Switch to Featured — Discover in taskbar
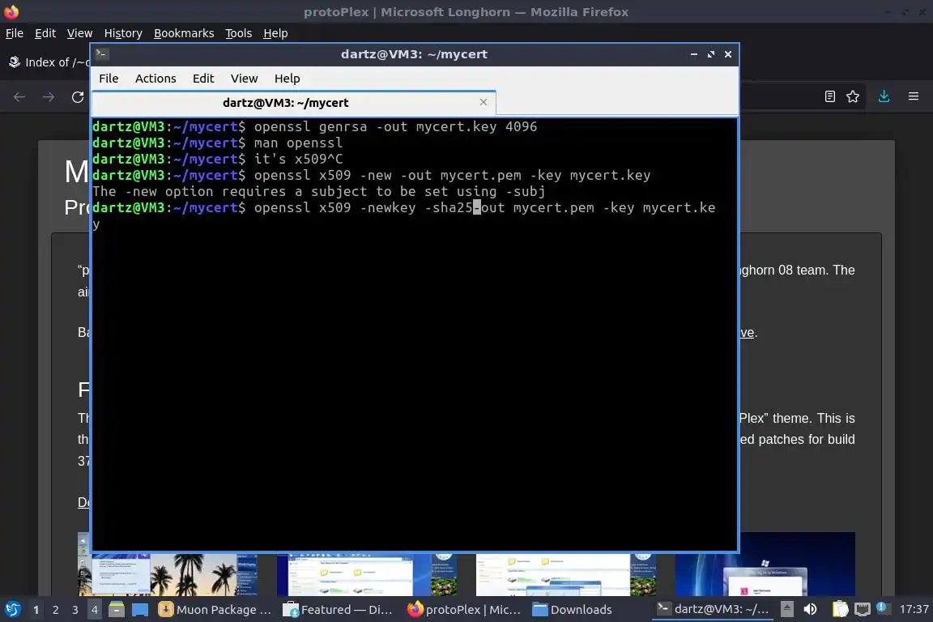The height and width of the screenshot is (622, 933). (x=338, y=610)
